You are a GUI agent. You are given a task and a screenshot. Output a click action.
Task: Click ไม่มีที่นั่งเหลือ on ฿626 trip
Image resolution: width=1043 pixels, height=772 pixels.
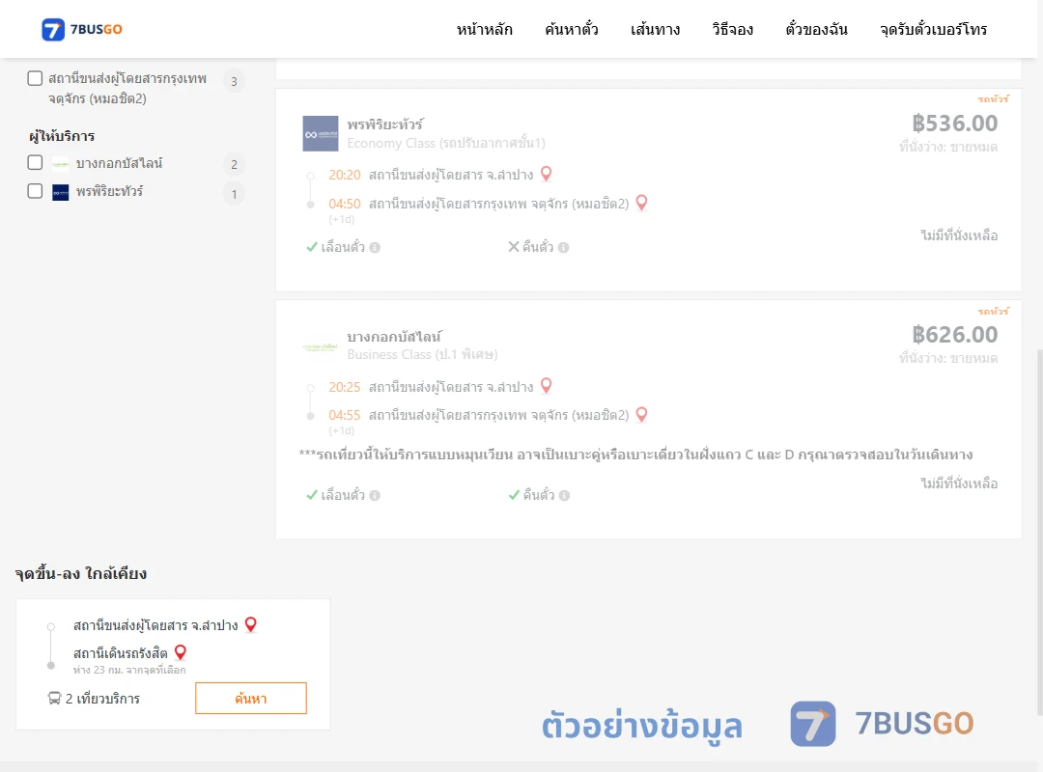[x=959, y=483]
